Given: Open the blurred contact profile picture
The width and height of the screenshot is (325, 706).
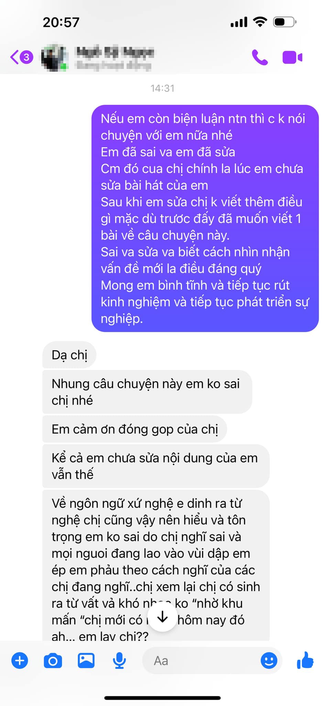Looking at the screenshot, I should click(54, 57).
